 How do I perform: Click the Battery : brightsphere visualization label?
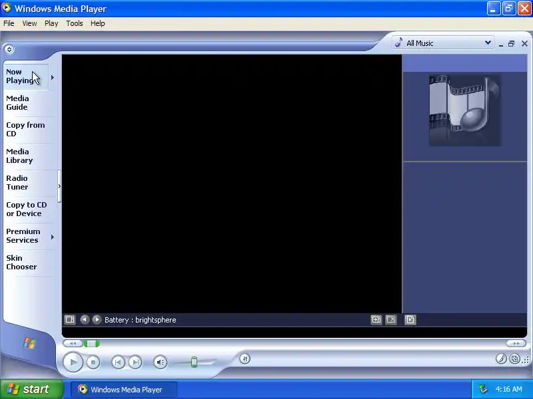pyautogui.click(x=141, y=320)
